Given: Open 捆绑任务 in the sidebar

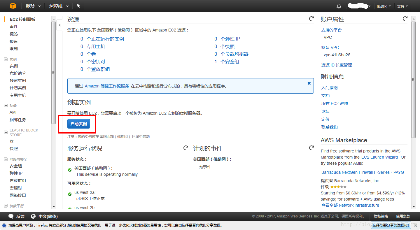Looking at the screenshot, I should [x=18, y=120].
